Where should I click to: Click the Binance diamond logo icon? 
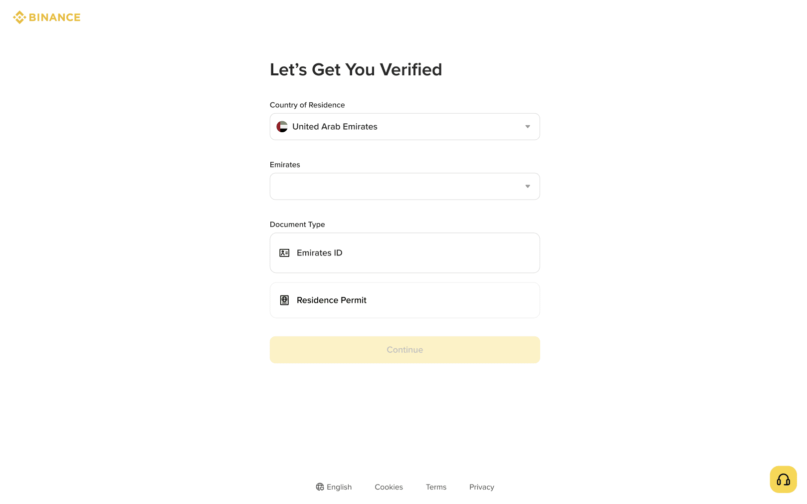tap(19, 17)
